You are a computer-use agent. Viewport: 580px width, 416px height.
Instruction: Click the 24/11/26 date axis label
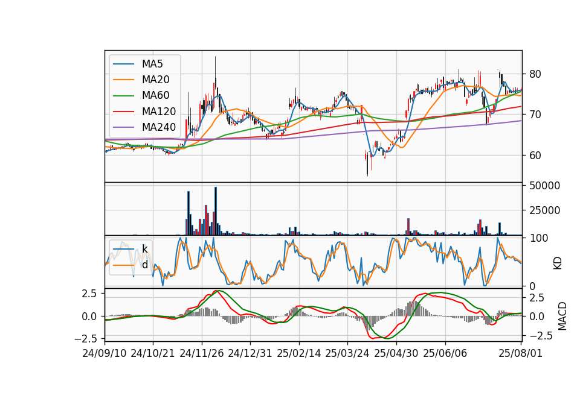click(x=202, y=353)
